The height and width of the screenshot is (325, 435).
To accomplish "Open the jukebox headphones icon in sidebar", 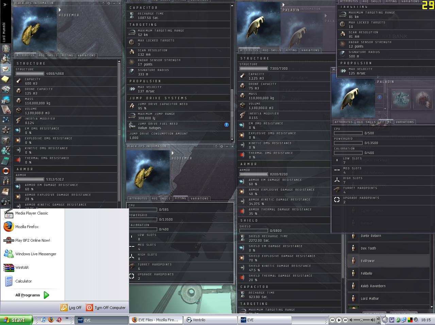I will (x=5, y=201).
